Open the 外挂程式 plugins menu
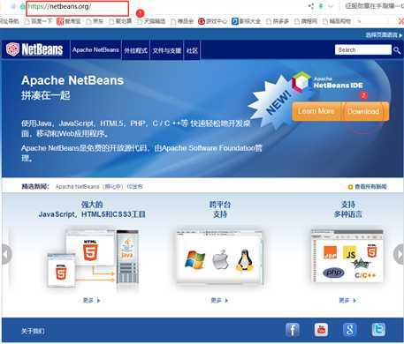 135,50
